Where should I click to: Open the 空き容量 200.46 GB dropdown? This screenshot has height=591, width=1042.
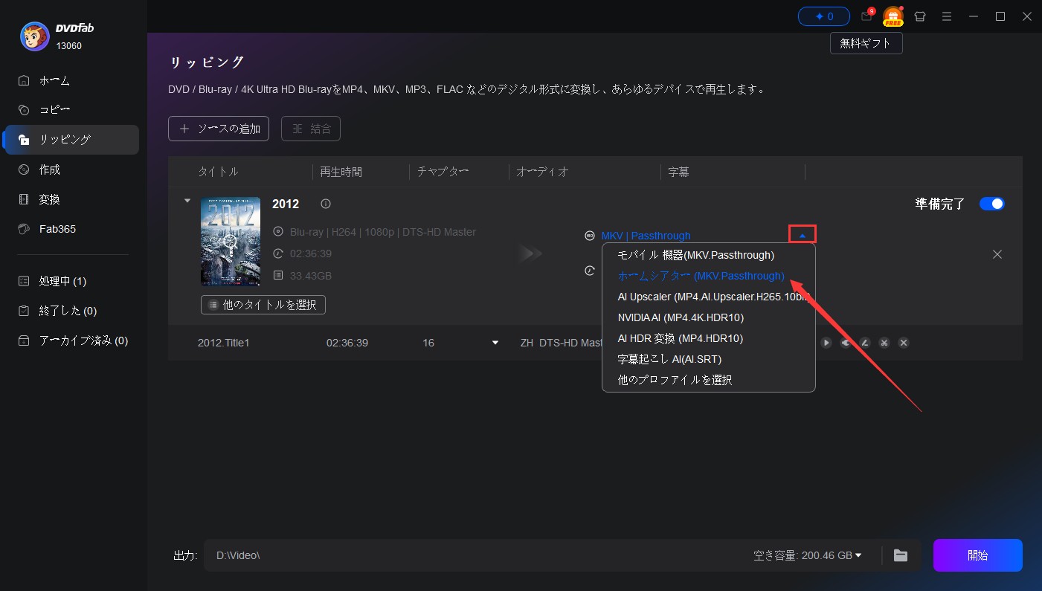(x=808, y=555)
